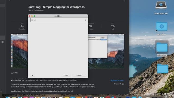Viewport: 174px width, 98px height.
Task: Click the "With JustBlog you can easily" description line
Action: 44,80
